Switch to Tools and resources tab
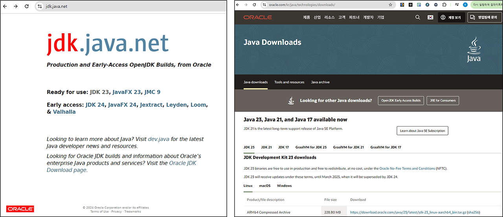The height and width of the screenshot is (217, 503). (x=289, y=82)
